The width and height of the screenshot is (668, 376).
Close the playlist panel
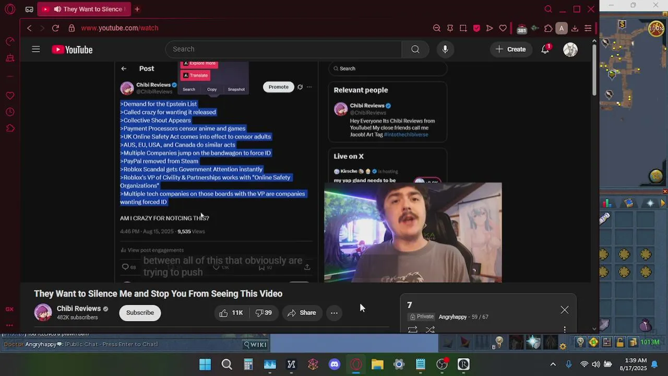click(x=565, y=310)
